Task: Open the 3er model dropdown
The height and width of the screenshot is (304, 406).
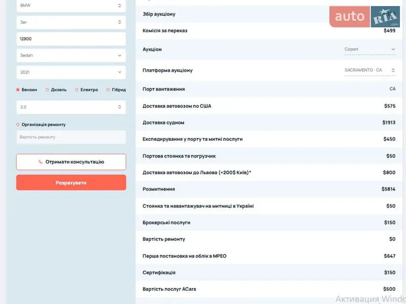Action: [x=71, y=22]
